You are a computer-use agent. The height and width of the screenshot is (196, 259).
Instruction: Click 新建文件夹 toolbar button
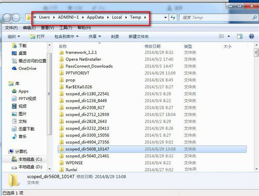click(x=139, y=36)
